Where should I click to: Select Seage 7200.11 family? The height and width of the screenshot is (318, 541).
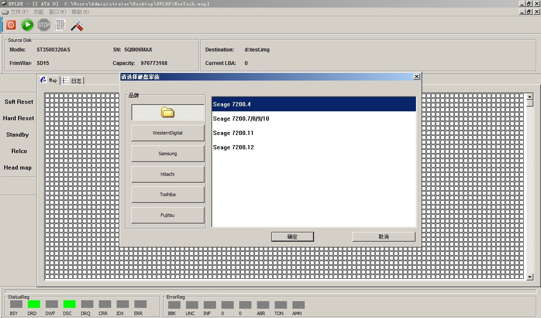314,133
